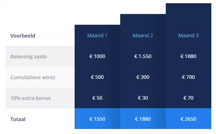Select the Rekening saldo row label
Image resolution: width=216 pixels, height=134 pixels.
pyautogui.click(x=29, y=57)
